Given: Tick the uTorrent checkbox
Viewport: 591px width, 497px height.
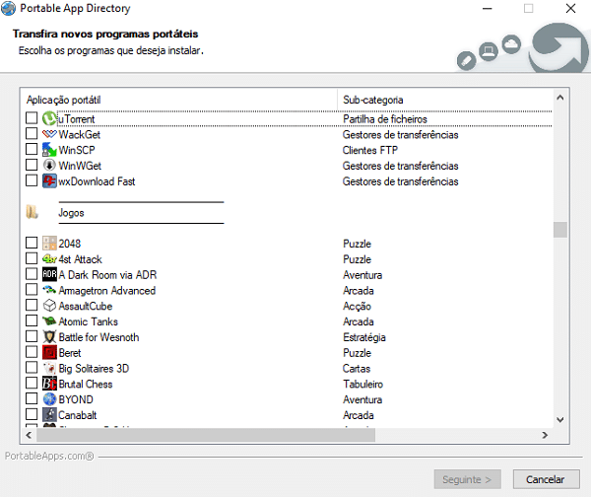Looking at the screenshot, I should click(32, 117).
